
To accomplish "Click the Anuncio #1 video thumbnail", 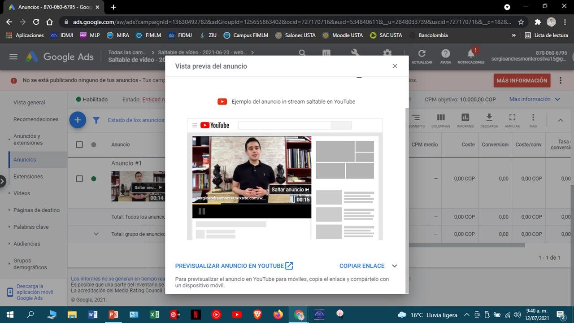I will [138, 187].
